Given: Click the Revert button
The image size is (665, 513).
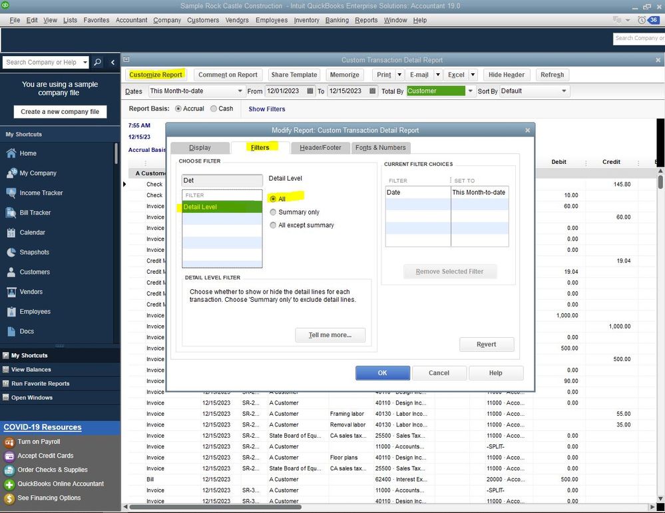Looking at the screenshot, I should point(487,344).
